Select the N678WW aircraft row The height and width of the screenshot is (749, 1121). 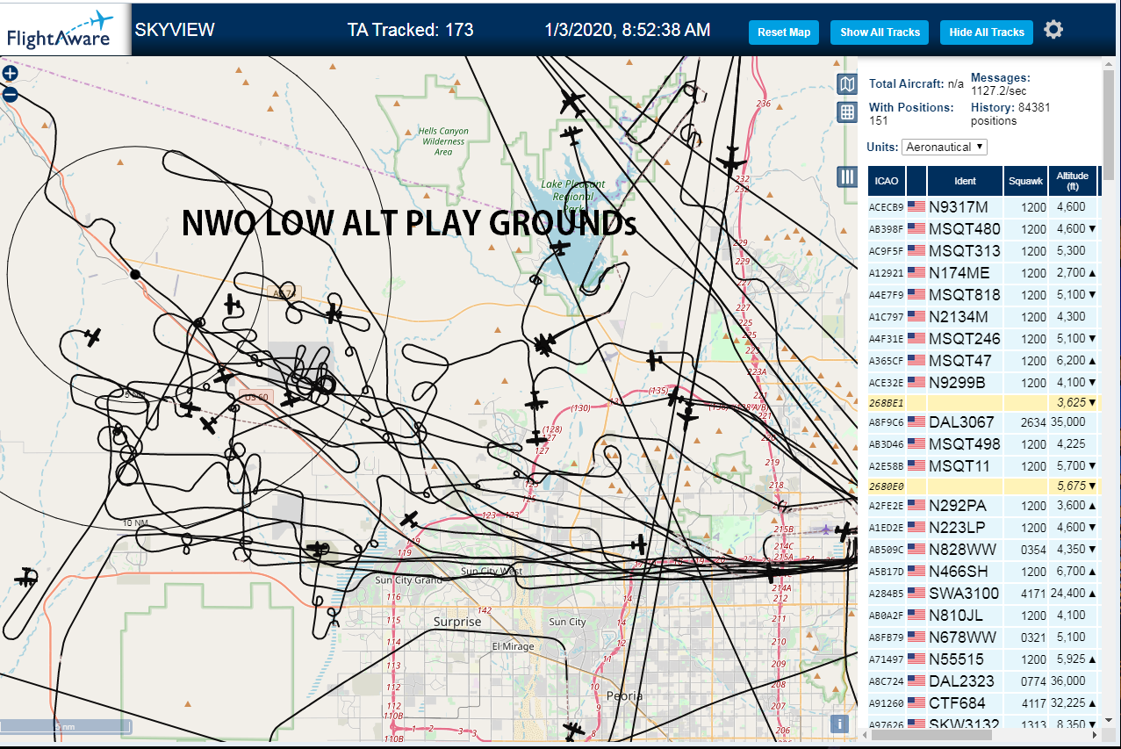click(983, 637)
